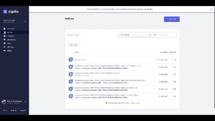Click the last index row's icon

[x=71, y=96]
